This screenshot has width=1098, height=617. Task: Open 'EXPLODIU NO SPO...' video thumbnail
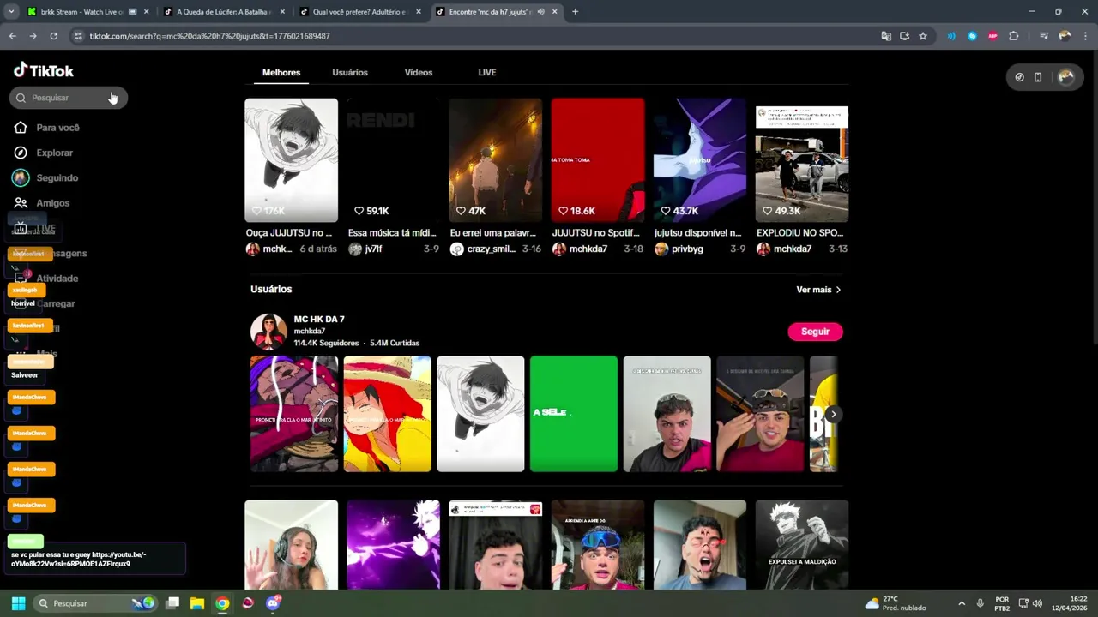(802, 160)
